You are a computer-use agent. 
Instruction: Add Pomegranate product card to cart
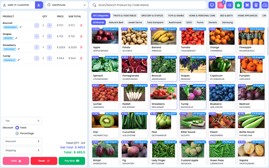(134, 69)
